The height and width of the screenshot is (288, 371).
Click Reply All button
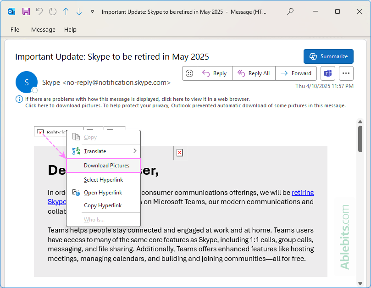click(x=254, y=73)
